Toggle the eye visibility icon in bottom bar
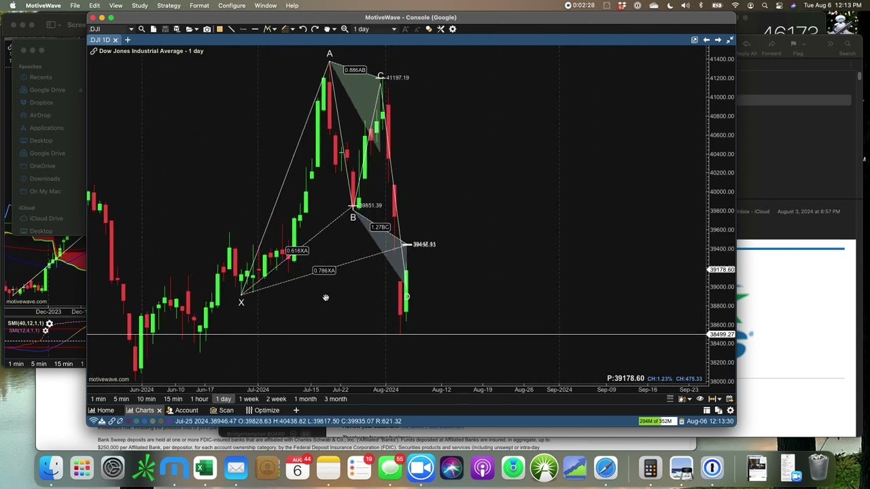 pos(700,399)
